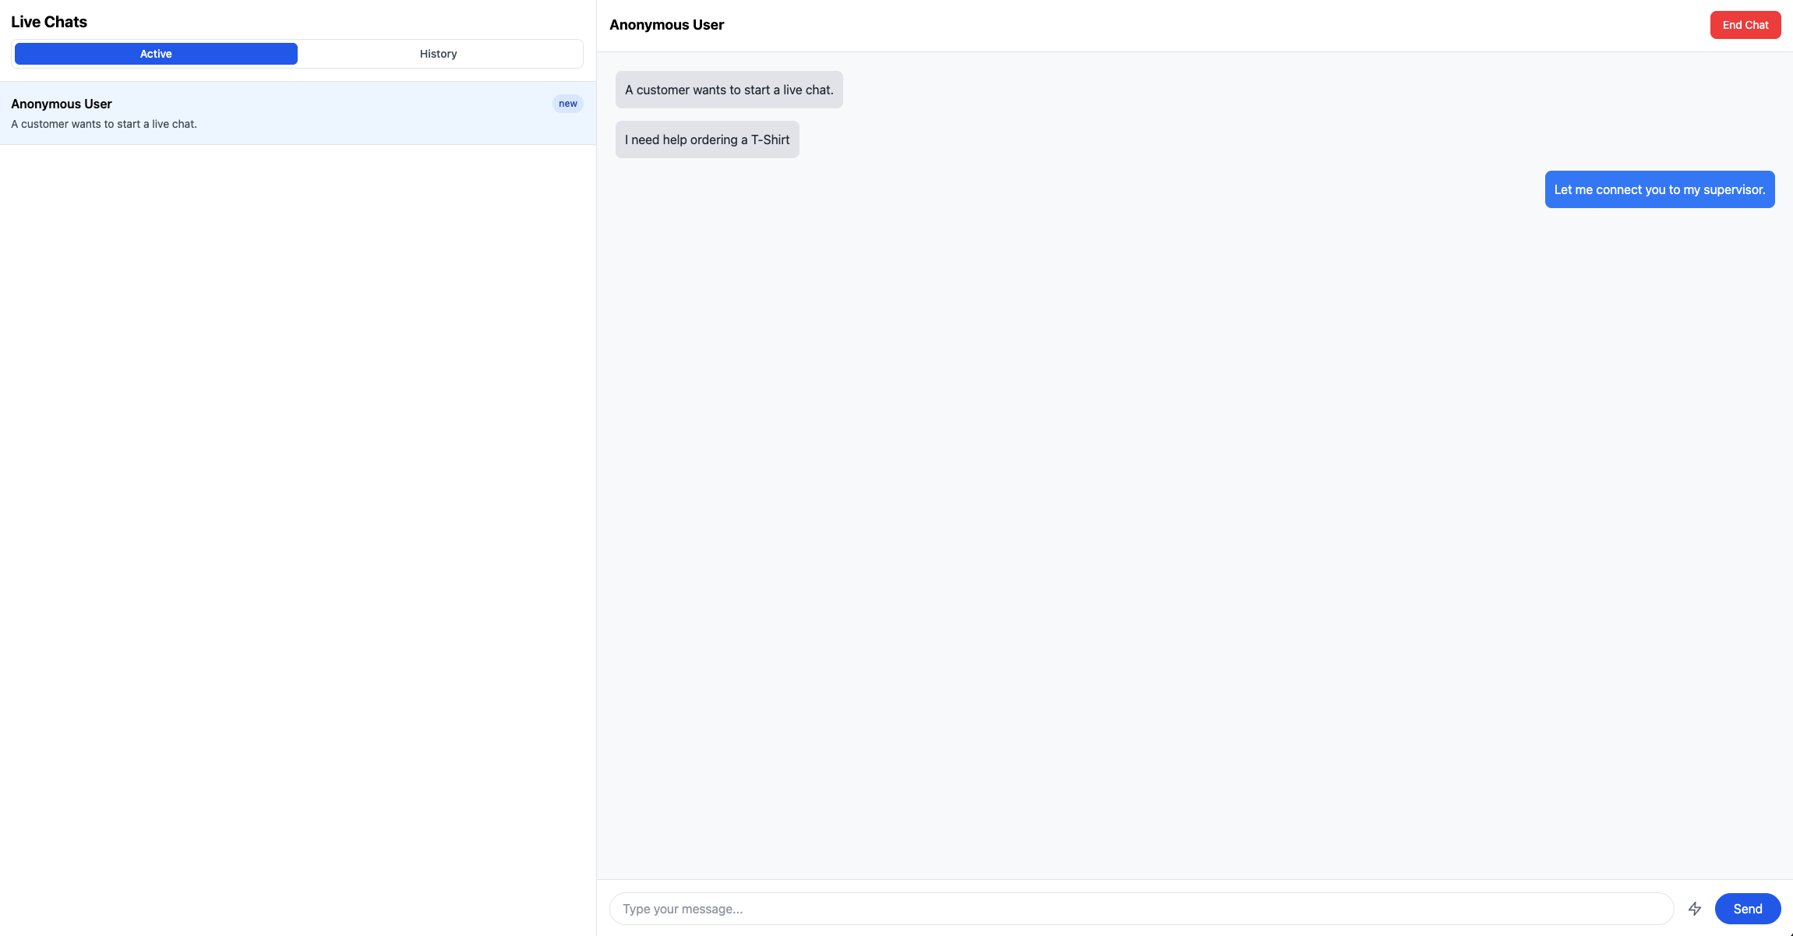This screenshot has width=1793, height=936.
Task: Click the End Chat button
Action: coord(1745,24)
